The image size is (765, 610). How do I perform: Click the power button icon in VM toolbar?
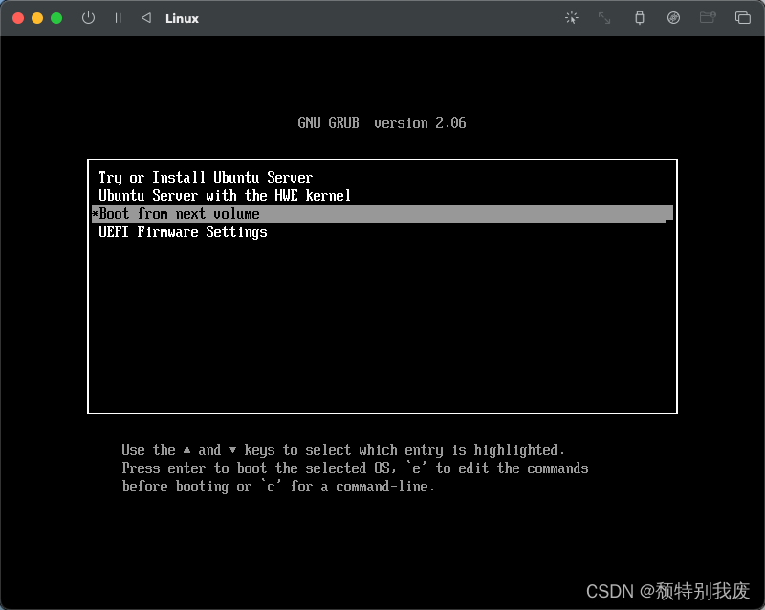(x=88, y=18)
